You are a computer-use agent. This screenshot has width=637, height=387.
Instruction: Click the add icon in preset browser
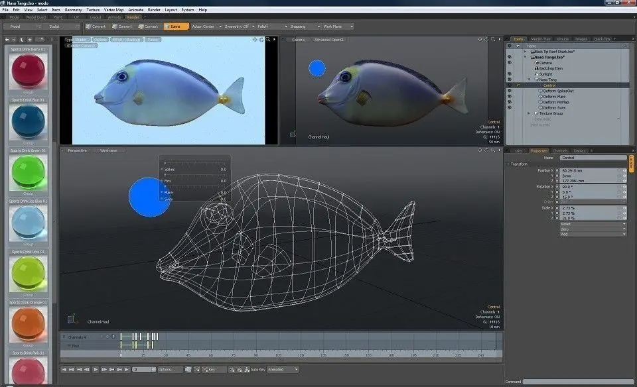point(30,40)
